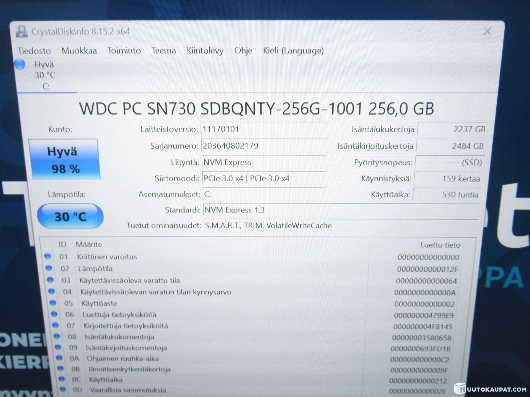The image size is (530, 397).
Task: Click the Pyöritysnopeus value ---- (SSD)
Action: (x=450, y=163)
